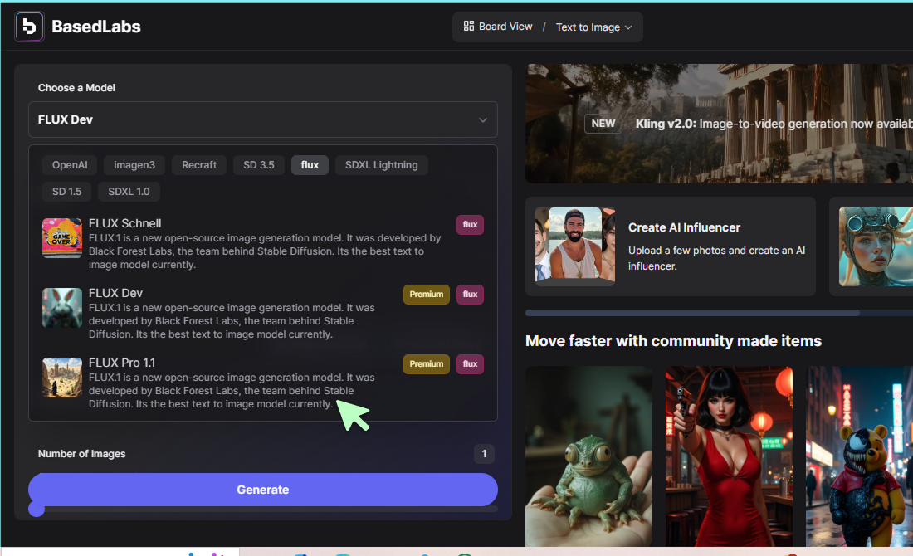
Task: Open the BasedLabs home text link
Action: [96, 27]
